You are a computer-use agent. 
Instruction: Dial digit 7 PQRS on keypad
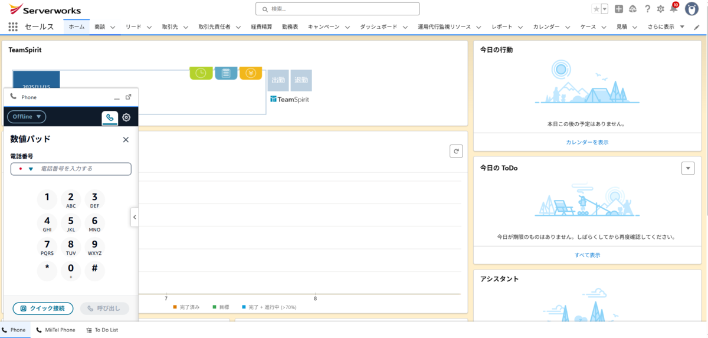coord(47,247)
